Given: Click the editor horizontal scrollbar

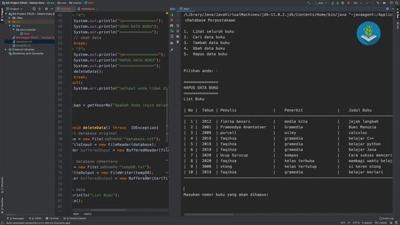Looking at the screenshot, I should coord(108,210).
